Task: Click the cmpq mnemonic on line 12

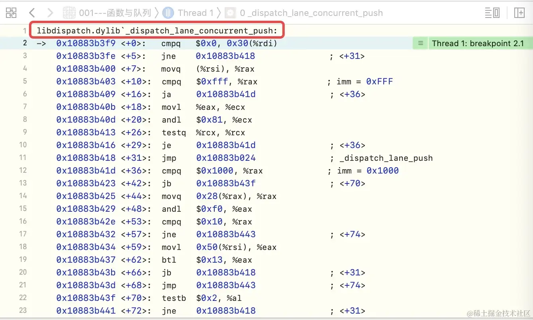Action: pos(171,171)
